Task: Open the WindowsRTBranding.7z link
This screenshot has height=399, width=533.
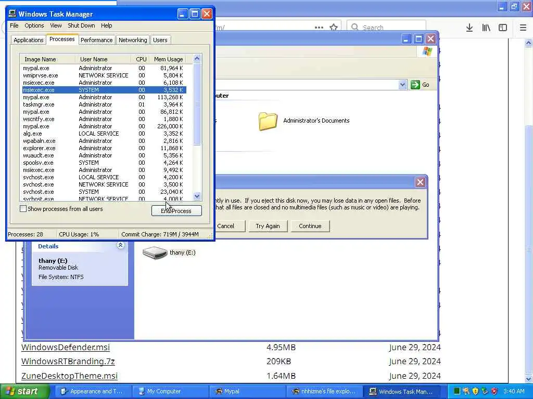Action: coord(68,362)
